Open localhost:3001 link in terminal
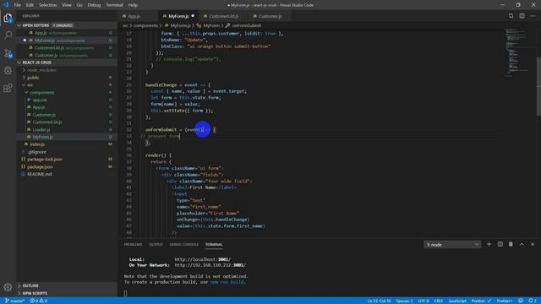The width and height of the screenshot is (541, 304). coord(203,259)
